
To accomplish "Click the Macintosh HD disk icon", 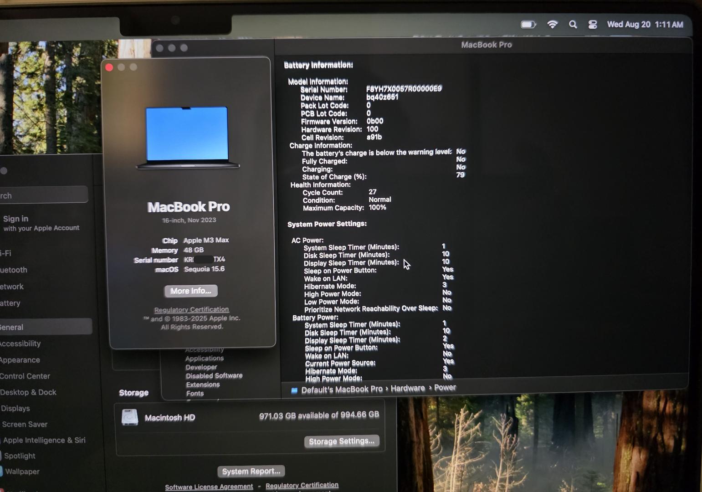I will pyautogui.click(x=130, y=417).
